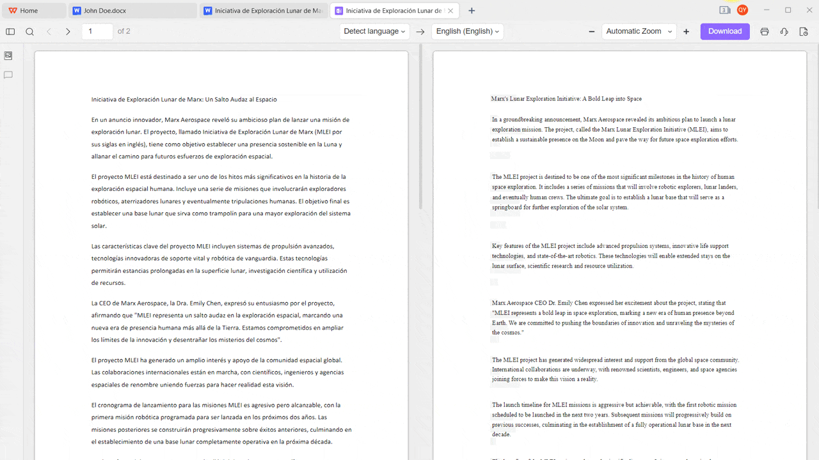The width and height of the screenshot is (819, 460).
Task: Click the line starting "Las características clave del proyecto"
Action: (x=212, y=246)
